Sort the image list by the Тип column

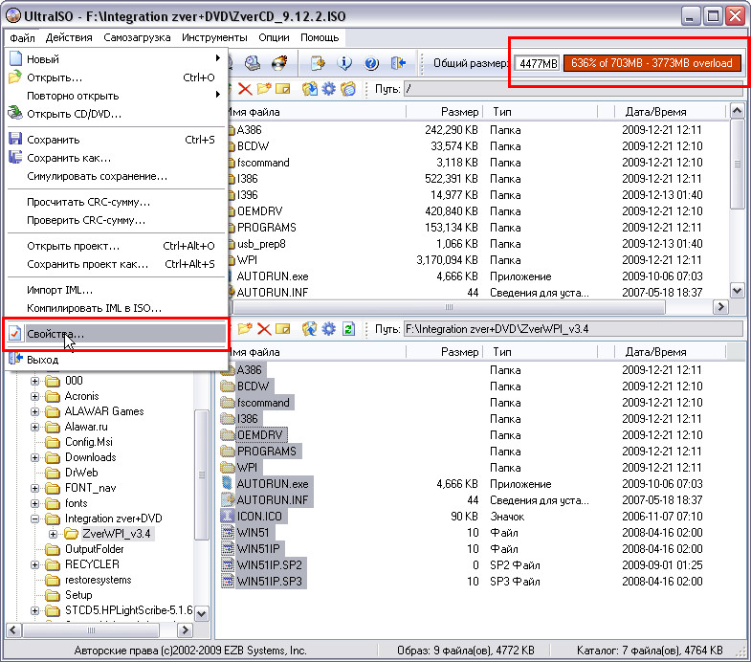click(541, 112)
